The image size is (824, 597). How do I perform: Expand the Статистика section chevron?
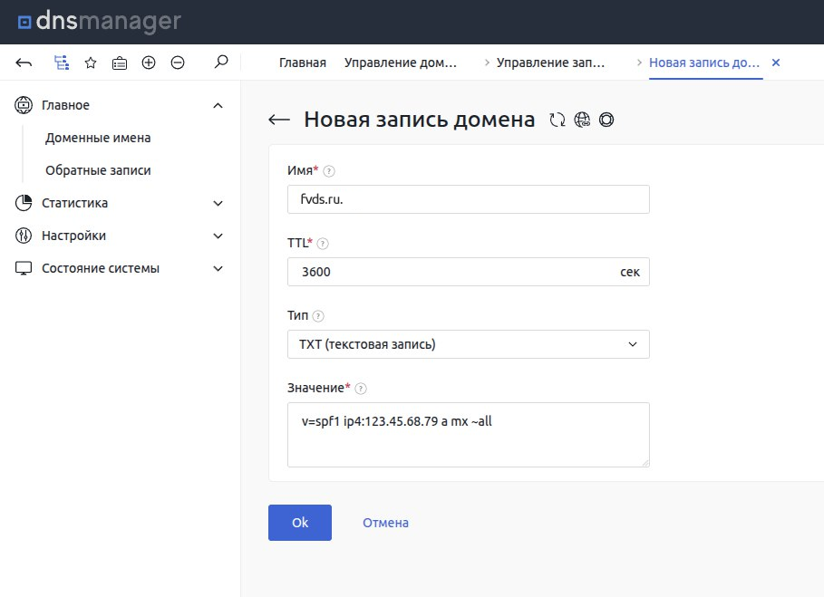pos(218,203)
